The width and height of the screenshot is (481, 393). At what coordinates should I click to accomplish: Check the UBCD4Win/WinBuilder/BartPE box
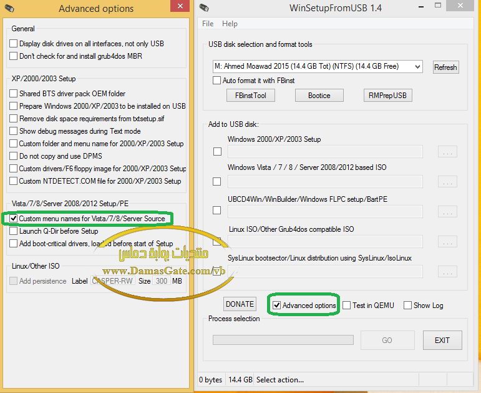point(217,210)
